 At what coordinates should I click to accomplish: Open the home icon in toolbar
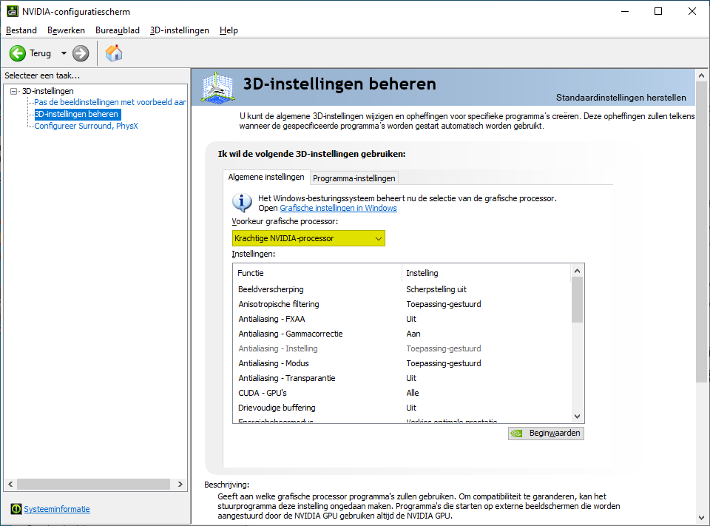(x=114, y=53)
